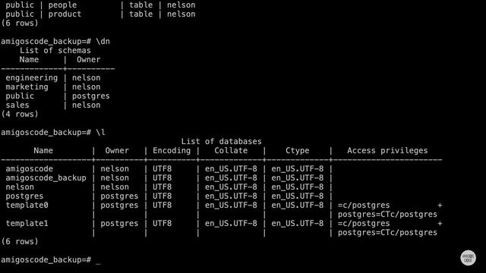Click the sales schema name

[17, 105]
